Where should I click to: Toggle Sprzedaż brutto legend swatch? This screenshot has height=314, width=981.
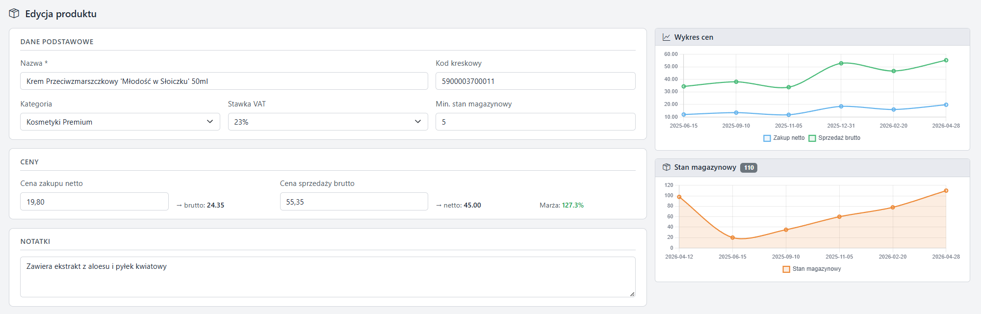coord(812,138)
